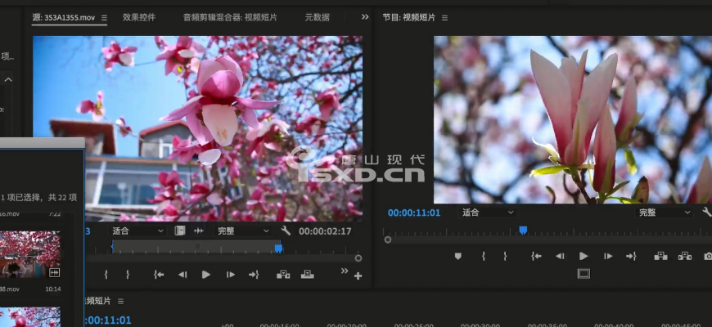Screen dimensions: 712x327
Task: Click timeline timecode 00:11:01
Action: 108,320
